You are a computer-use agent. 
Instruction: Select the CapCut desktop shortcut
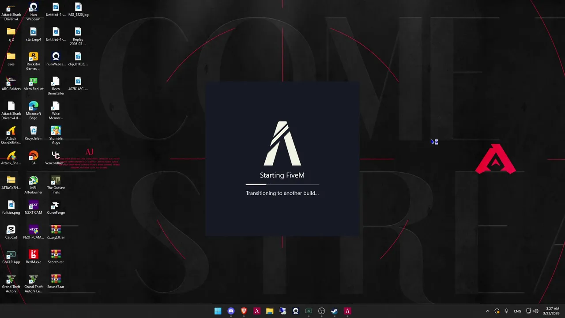11,232
